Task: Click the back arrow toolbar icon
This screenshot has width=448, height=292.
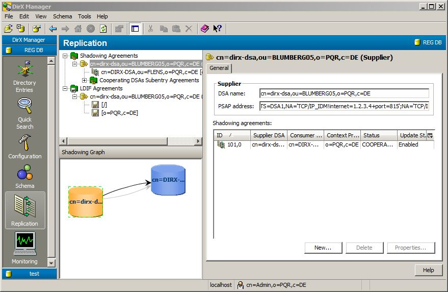Action: (x=52, y=29)
